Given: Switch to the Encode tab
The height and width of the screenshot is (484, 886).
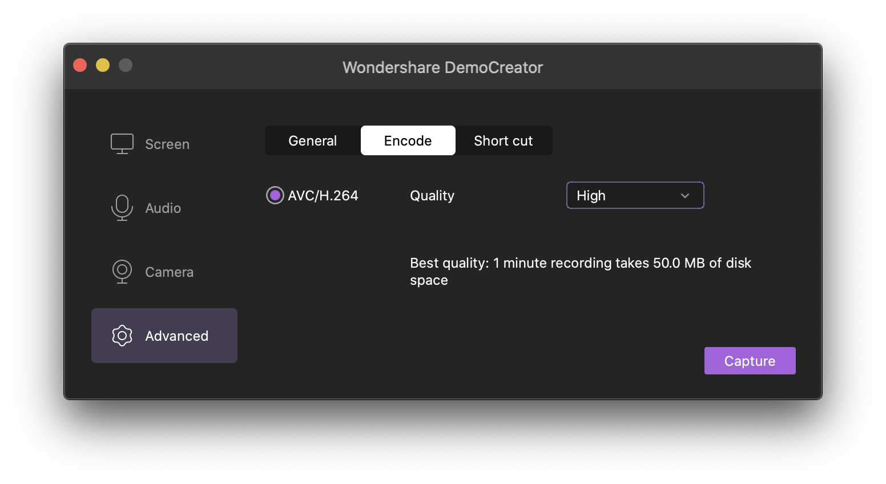Looking at the screenshot, I should 408,140.
